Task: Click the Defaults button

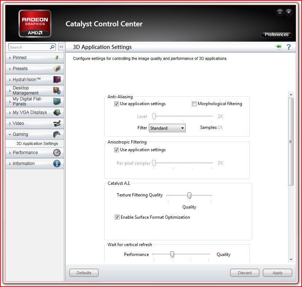Action: coord(84,273)
